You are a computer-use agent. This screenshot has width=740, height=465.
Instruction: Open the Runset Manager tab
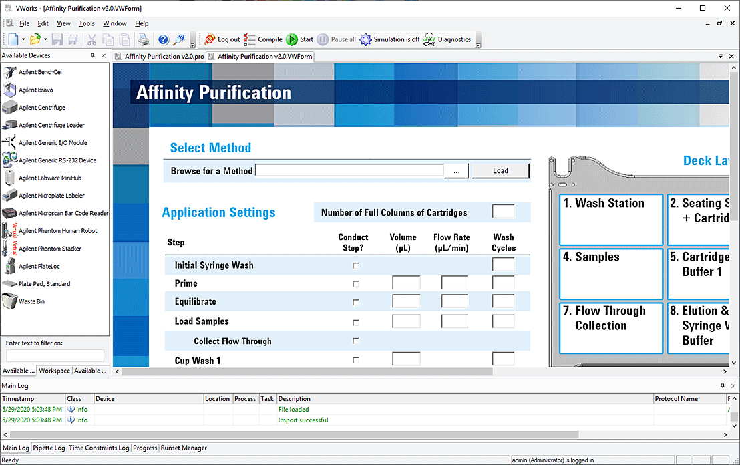(x=184, y=448)
